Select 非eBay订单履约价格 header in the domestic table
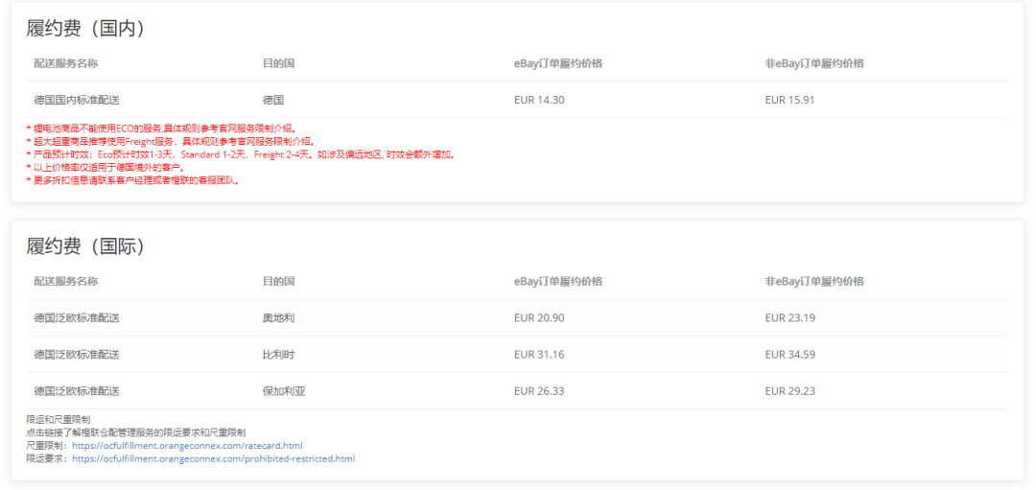Image resolution: width=1036 pixels, height=490 pixels. click(x=814, y=63)
